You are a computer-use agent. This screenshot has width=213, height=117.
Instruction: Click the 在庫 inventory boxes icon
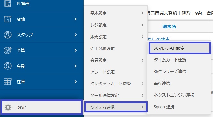(8, 82)
